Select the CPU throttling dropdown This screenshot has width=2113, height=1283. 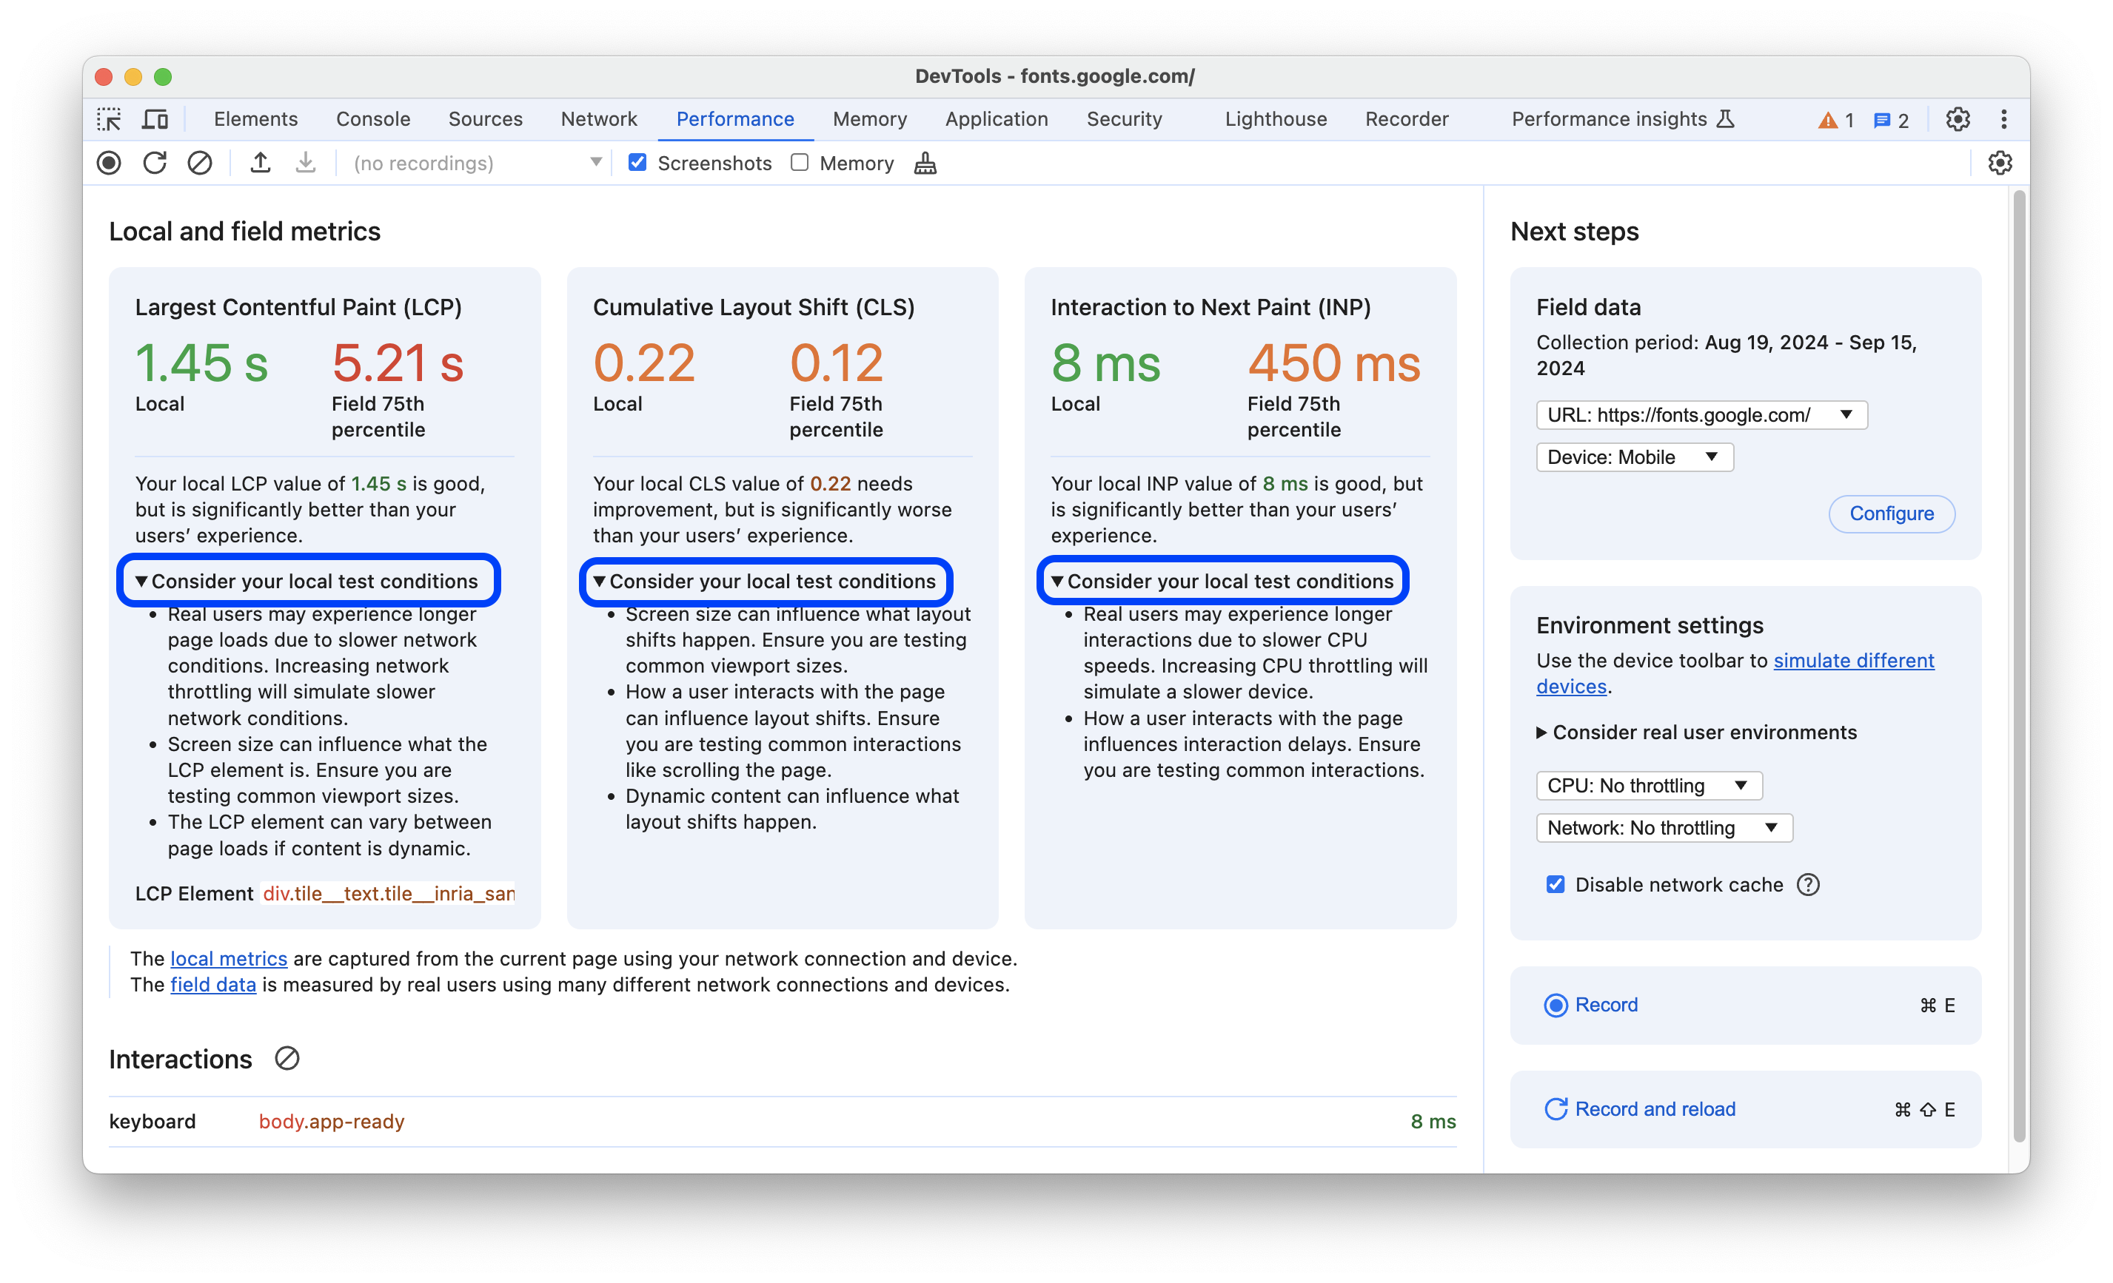pyautogui.click(x=1644, y=783)
